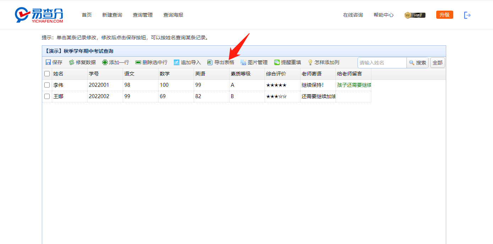Click 王娜's grade cell B
This screenshot has height=244, width=493.
247,96
